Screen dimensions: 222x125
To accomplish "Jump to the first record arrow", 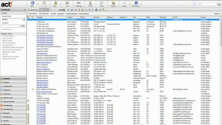I will (x=51, y=10).
